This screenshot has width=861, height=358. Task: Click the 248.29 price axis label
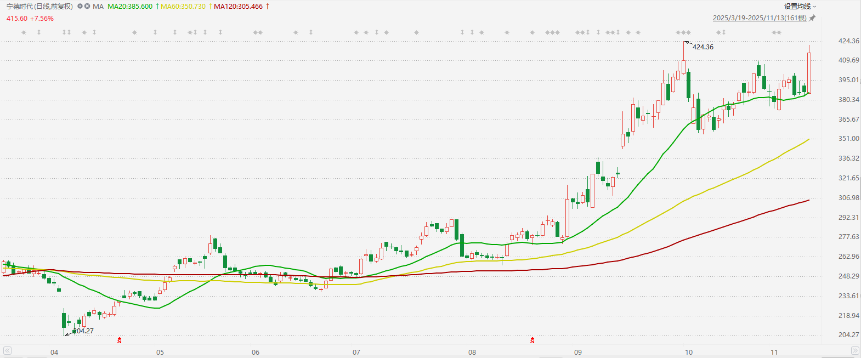(x=849, y=276)
